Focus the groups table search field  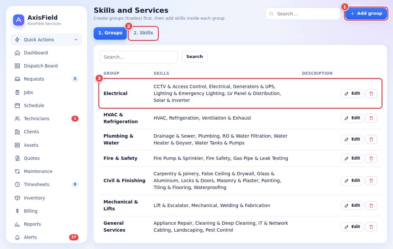139,57
